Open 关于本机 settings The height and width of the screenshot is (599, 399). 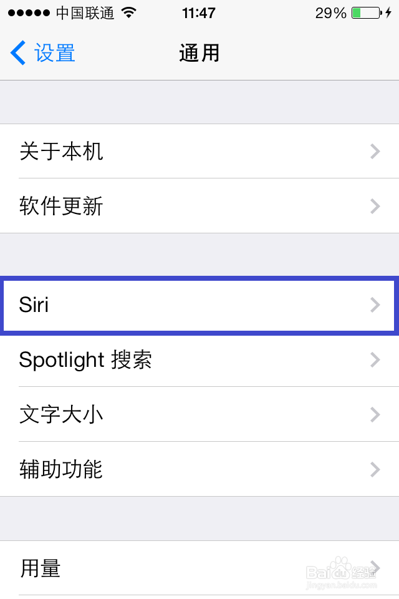[x=199, y=151]
